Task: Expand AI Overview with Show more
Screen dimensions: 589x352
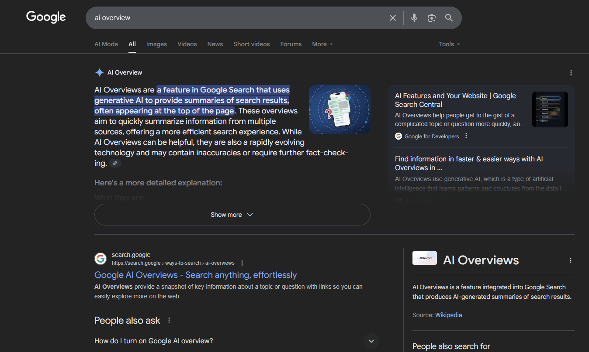Action: [232, 215]
